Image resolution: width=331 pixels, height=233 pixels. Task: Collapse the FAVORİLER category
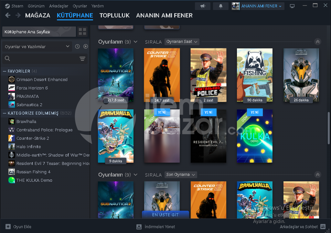click(x=5, y=71)
